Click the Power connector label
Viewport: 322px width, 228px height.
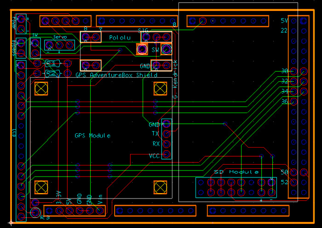pos(14,23)
